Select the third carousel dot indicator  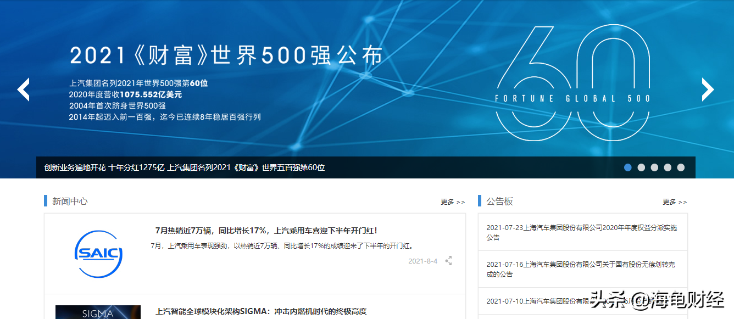click(654, 167)
